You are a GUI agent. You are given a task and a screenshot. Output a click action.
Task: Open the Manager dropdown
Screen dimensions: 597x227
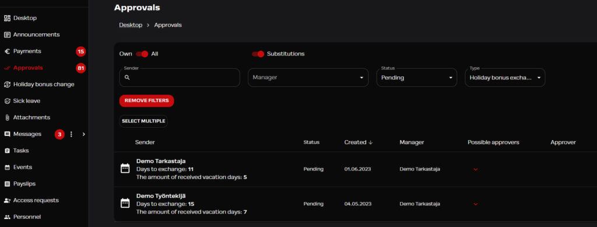coord(308,77)
